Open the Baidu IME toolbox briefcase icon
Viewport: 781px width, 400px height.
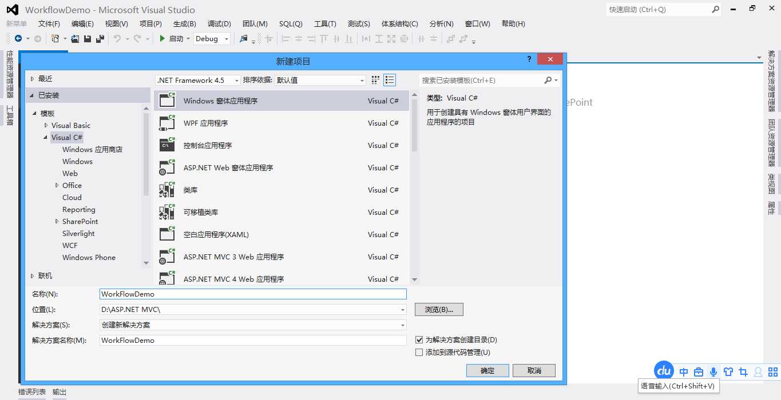click(699, 372)
